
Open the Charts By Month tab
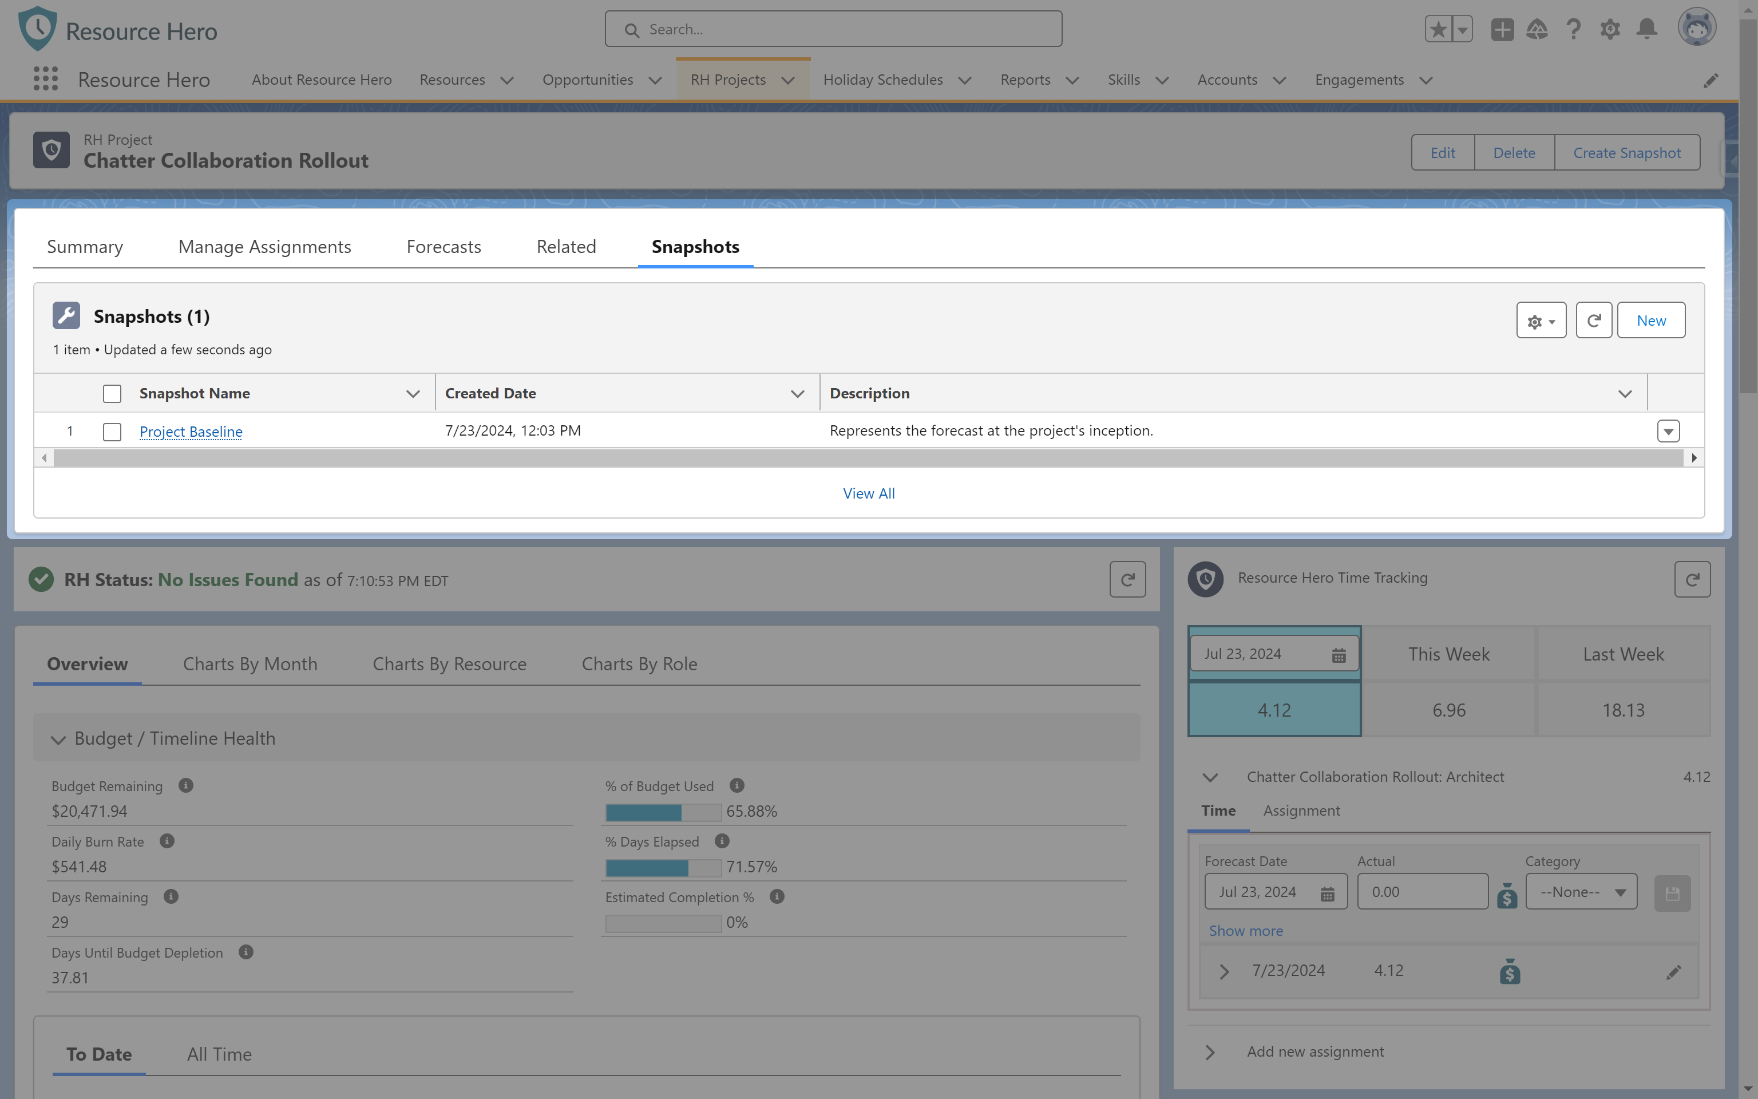pos(250,663)
